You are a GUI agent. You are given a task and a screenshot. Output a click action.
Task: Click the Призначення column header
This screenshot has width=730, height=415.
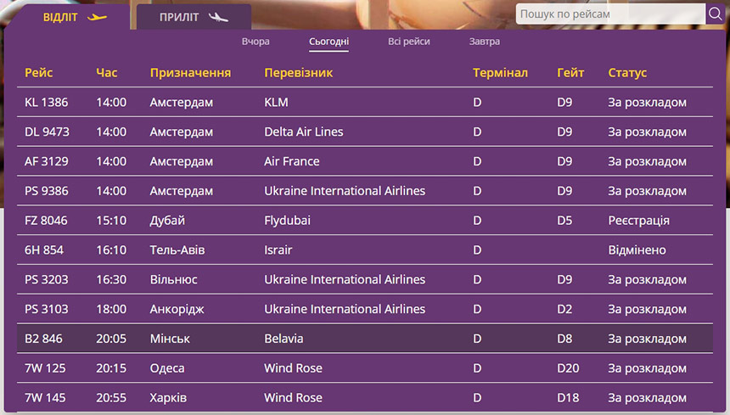tap(190, 73)
